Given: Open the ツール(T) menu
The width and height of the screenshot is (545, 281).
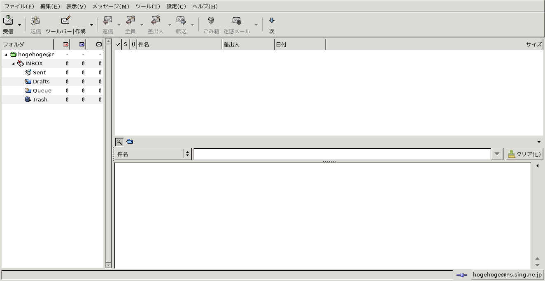Looking at the screenshot, I should pyautogui.click(x=147, y=6).
